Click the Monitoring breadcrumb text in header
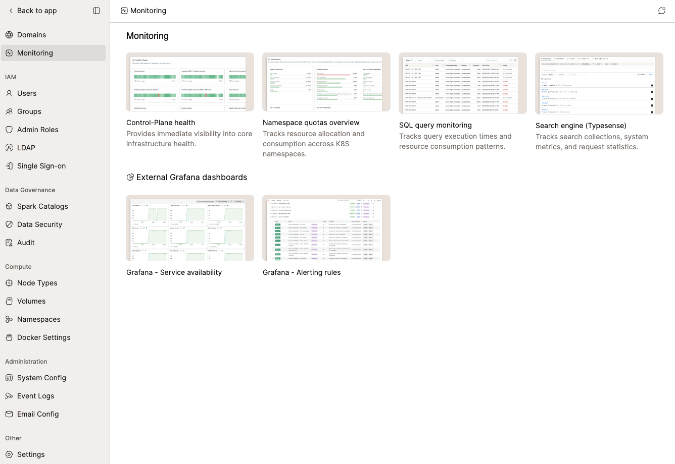The width and height of the screenshot is (675, 464). [148, 11]
